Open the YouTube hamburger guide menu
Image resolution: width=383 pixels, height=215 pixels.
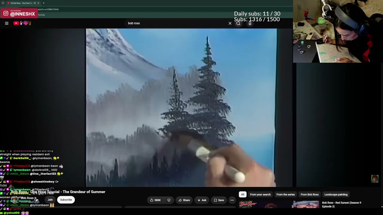click(x=7, y=23)
